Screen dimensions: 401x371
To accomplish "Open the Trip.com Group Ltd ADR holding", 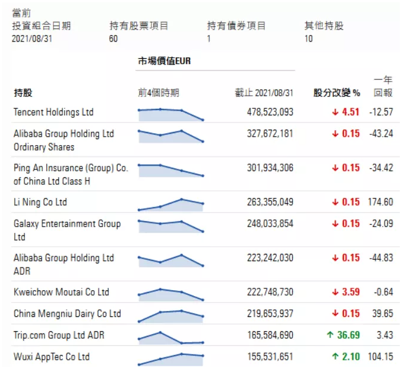I will pyautogui.click(x=59, y=335).
